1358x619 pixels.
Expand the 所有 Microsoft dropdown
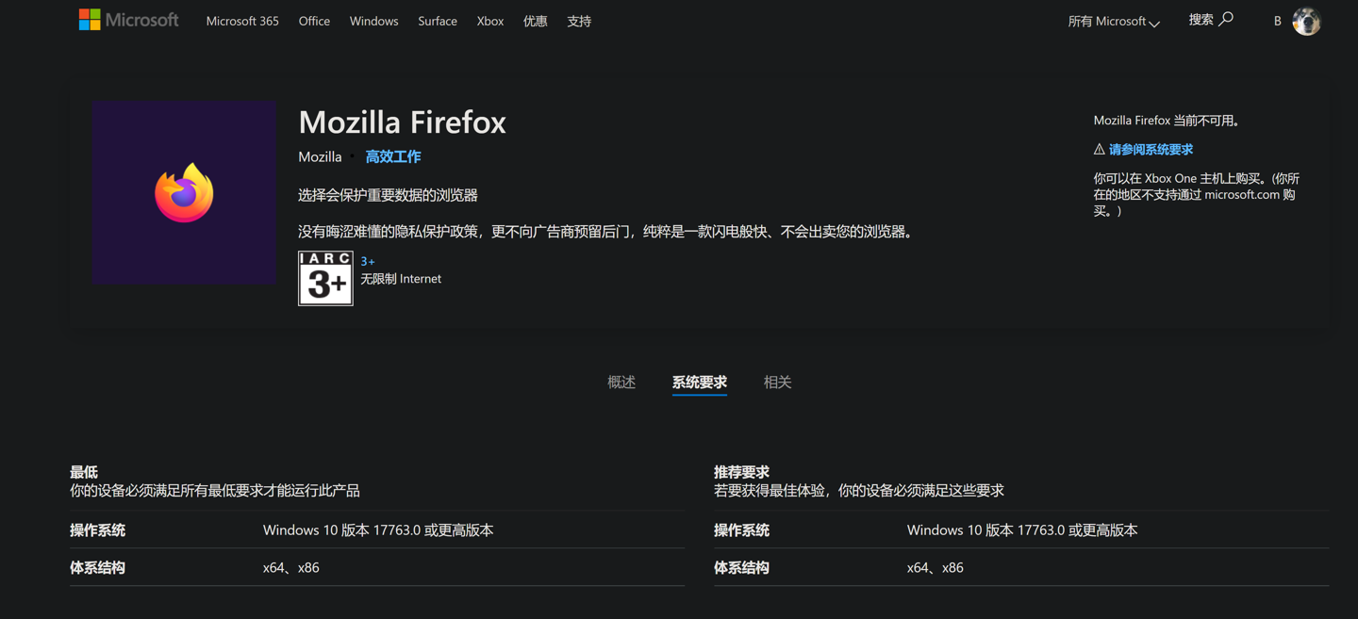pos(1114,21)
